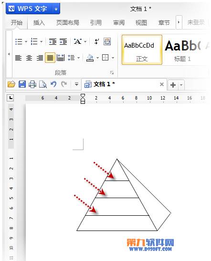Select center alignment
This screenshot has height=261, width=211.
tap(29, 58)
